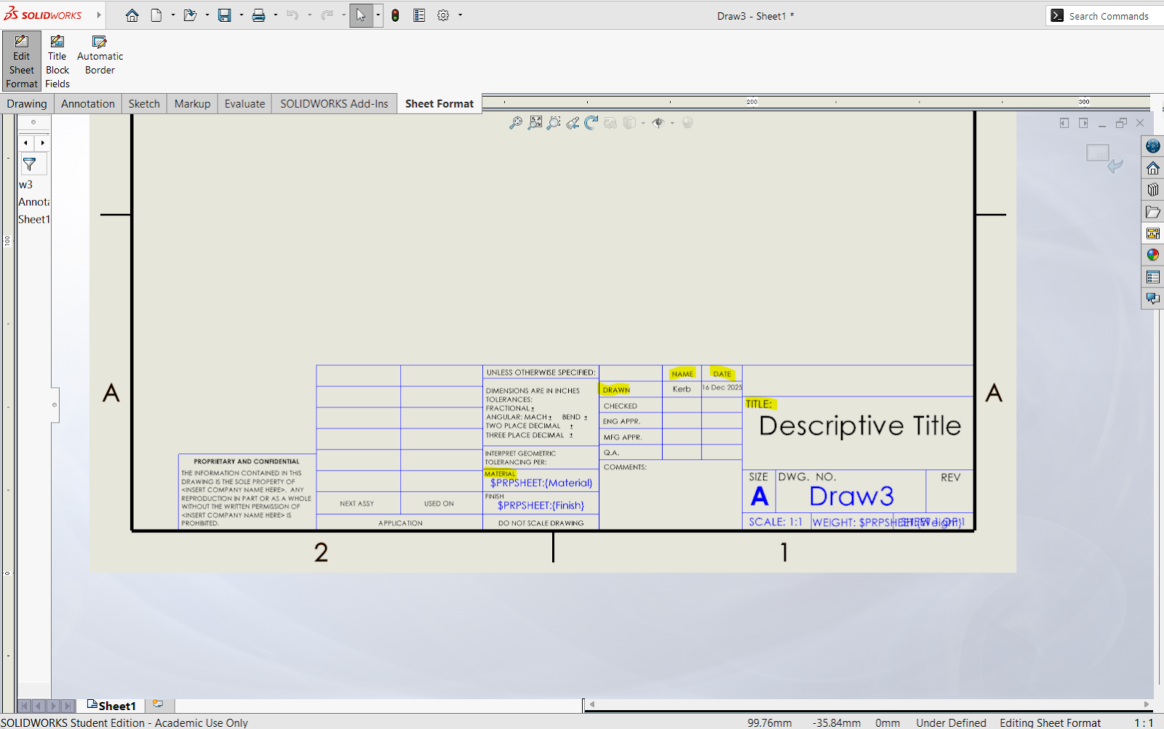
Task: Click the Add Sheet button beside Sheet1
Action: (x=158, y=704)
